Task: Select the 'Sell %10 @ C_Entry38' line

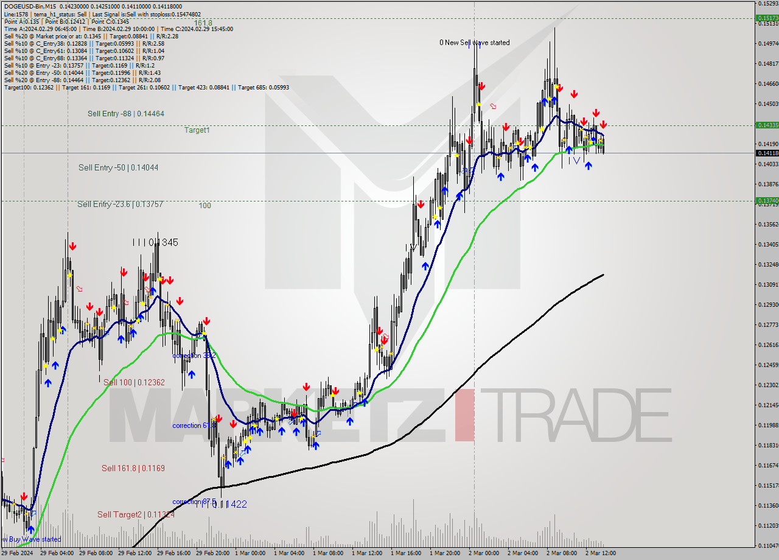Action: [84, 43]
